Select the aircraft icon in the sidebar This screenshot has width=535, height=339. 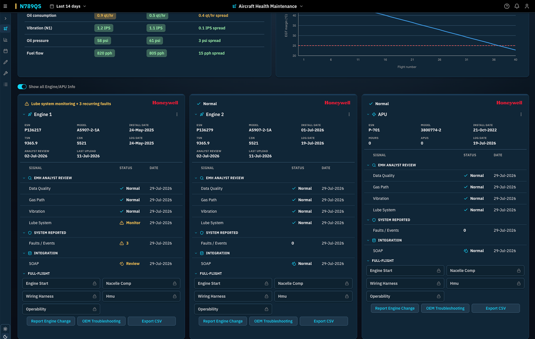(5, 28)
